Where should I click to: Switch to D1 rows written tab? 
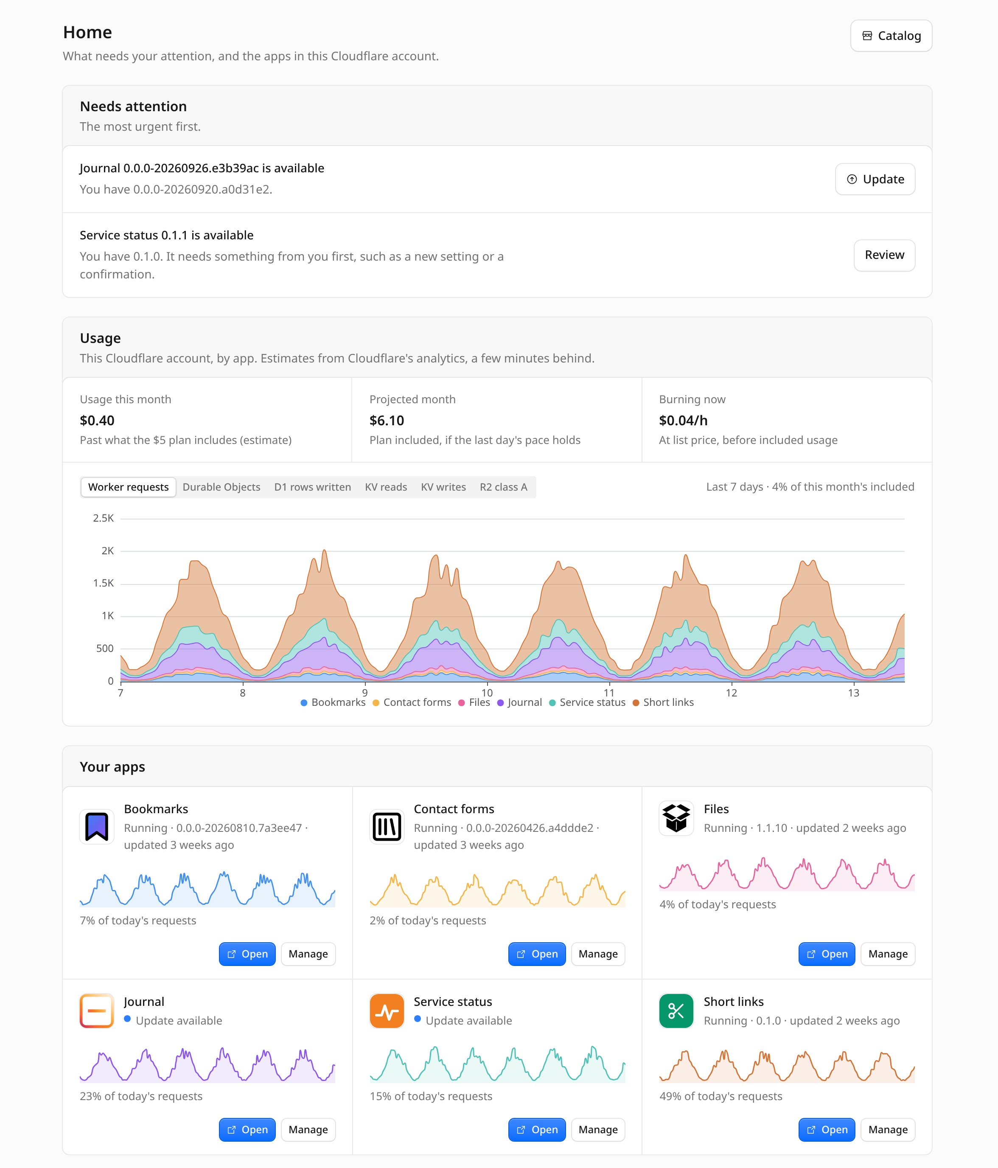tap(313, 487)
